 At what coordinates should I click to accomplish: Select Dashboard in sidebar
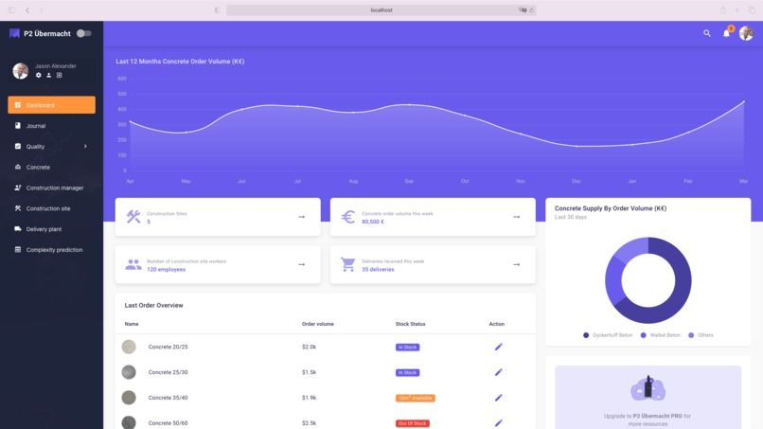point(51,105)
